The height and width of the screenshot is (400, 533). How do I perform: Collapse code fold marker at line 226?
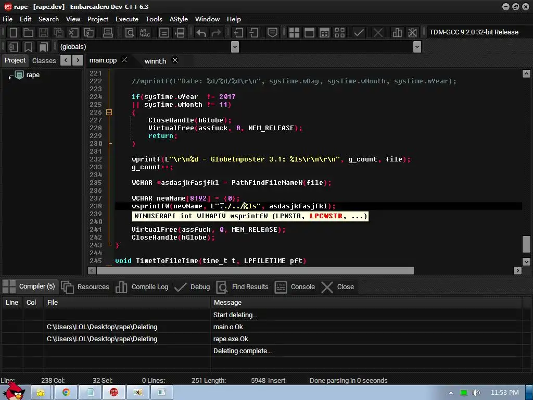pyautogui.click(x=109, y=112)
